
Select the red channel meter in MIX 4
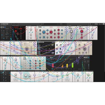(53, 65)
